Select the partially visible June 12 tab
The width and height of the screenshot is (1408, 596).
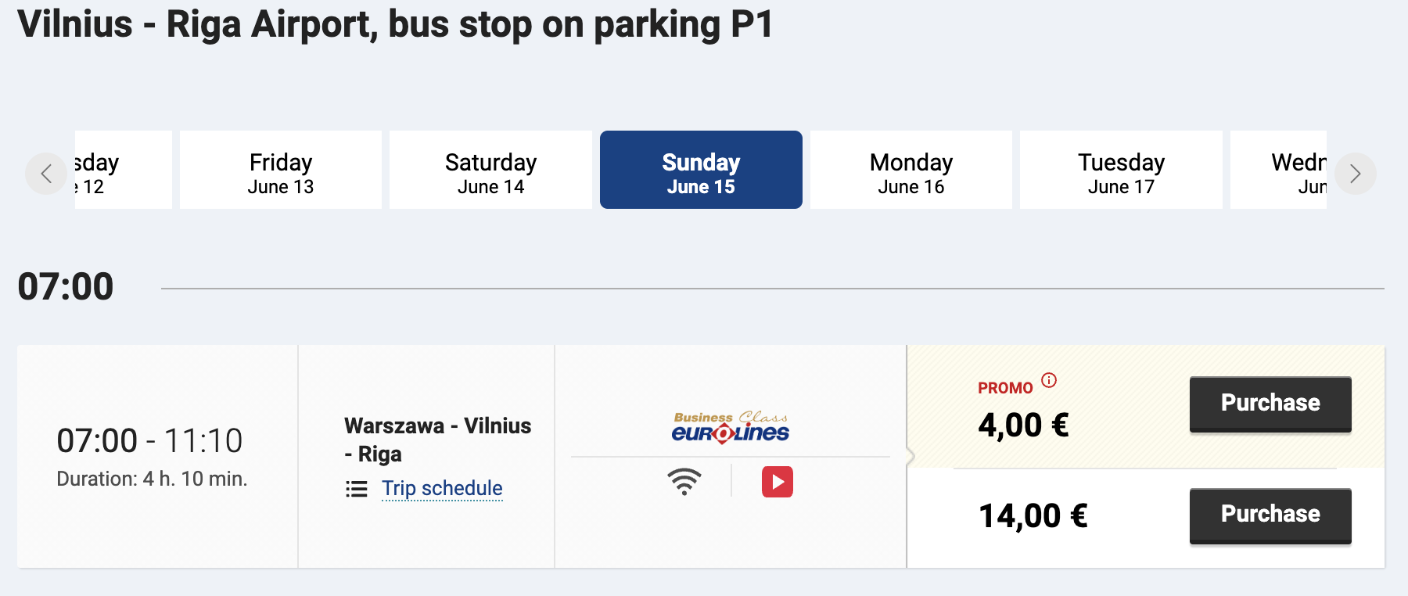124,170
